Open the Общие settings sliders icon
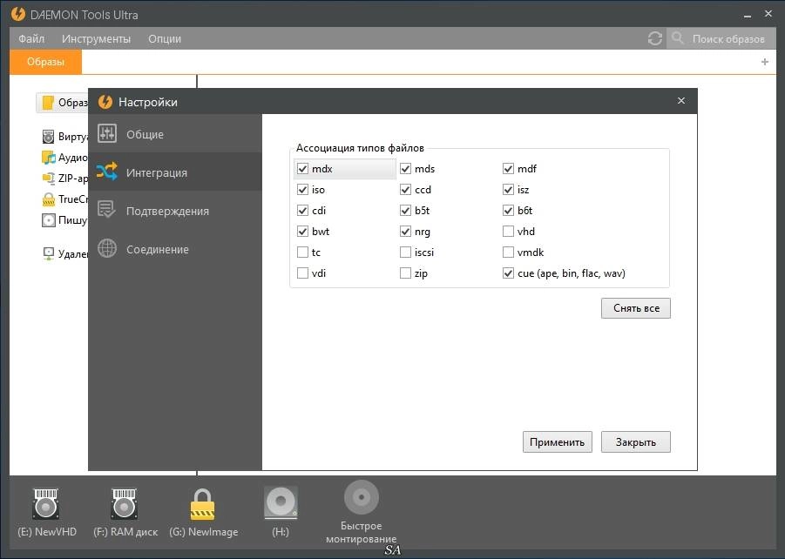 tap(107, 133)
